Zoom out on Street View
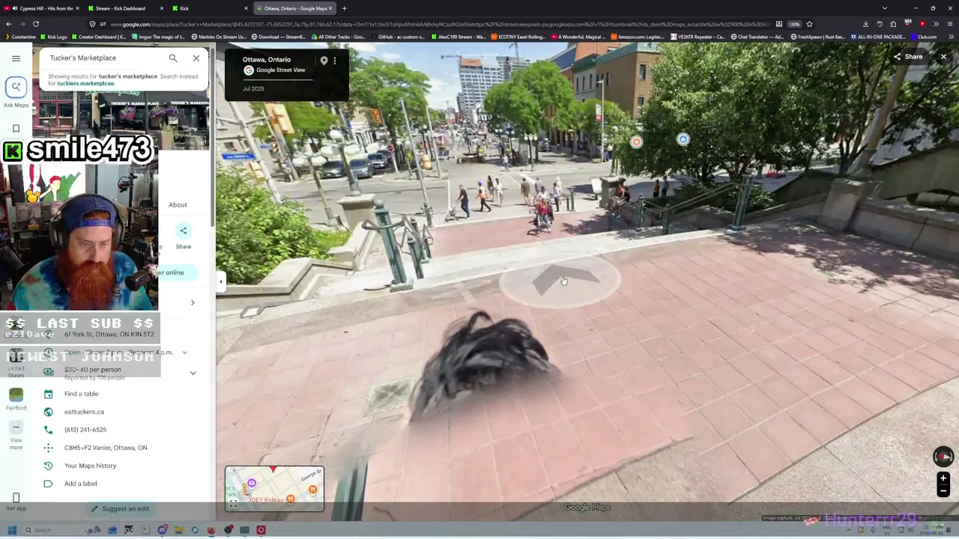This screenshot has width=959, height=539. tap(943, 490)
